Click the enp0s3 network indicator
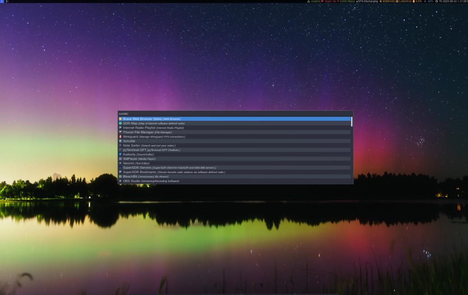Screen dimensions: 468x295 315,1
